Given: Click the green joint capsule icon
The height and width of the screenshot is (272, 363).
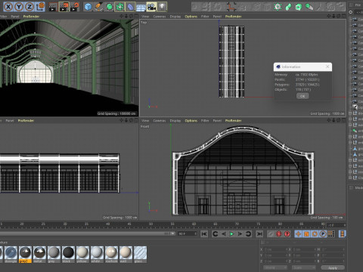Looking at the screenshot, I should (288, 7).
